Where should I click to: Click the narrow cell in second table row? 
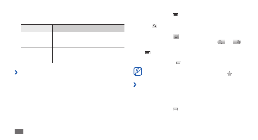coord(37,55)
